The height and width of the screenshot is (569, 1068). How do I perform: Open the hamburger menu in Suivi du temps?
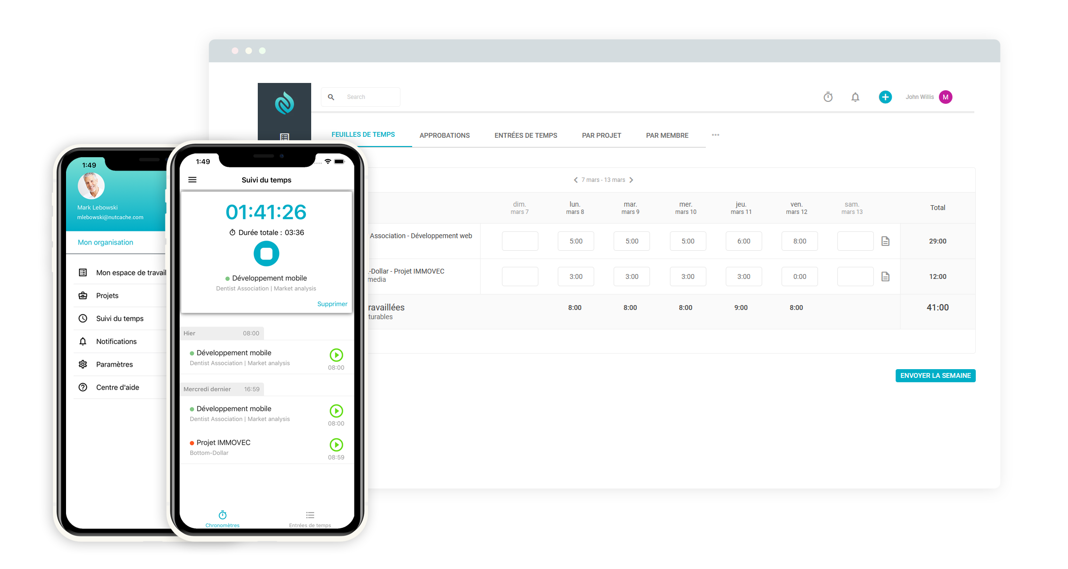pos(192,180)
